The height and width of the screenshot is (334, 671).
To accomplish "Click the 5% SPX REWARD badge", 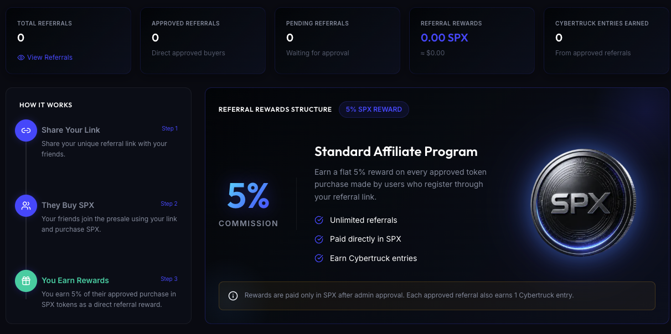I will (x=374, y=109).
